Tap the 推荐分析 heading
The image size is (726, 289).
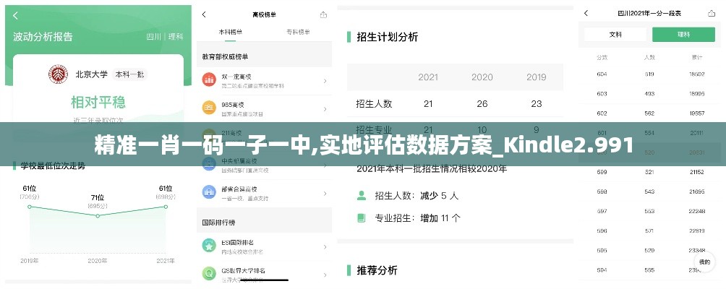pyautogui.click(x=377, y=270)
